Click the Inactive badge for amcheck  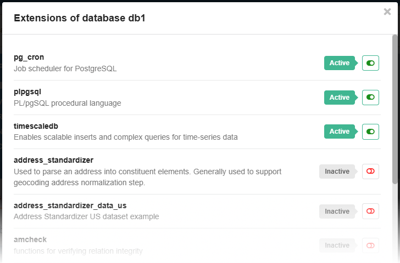coord(337,245)
